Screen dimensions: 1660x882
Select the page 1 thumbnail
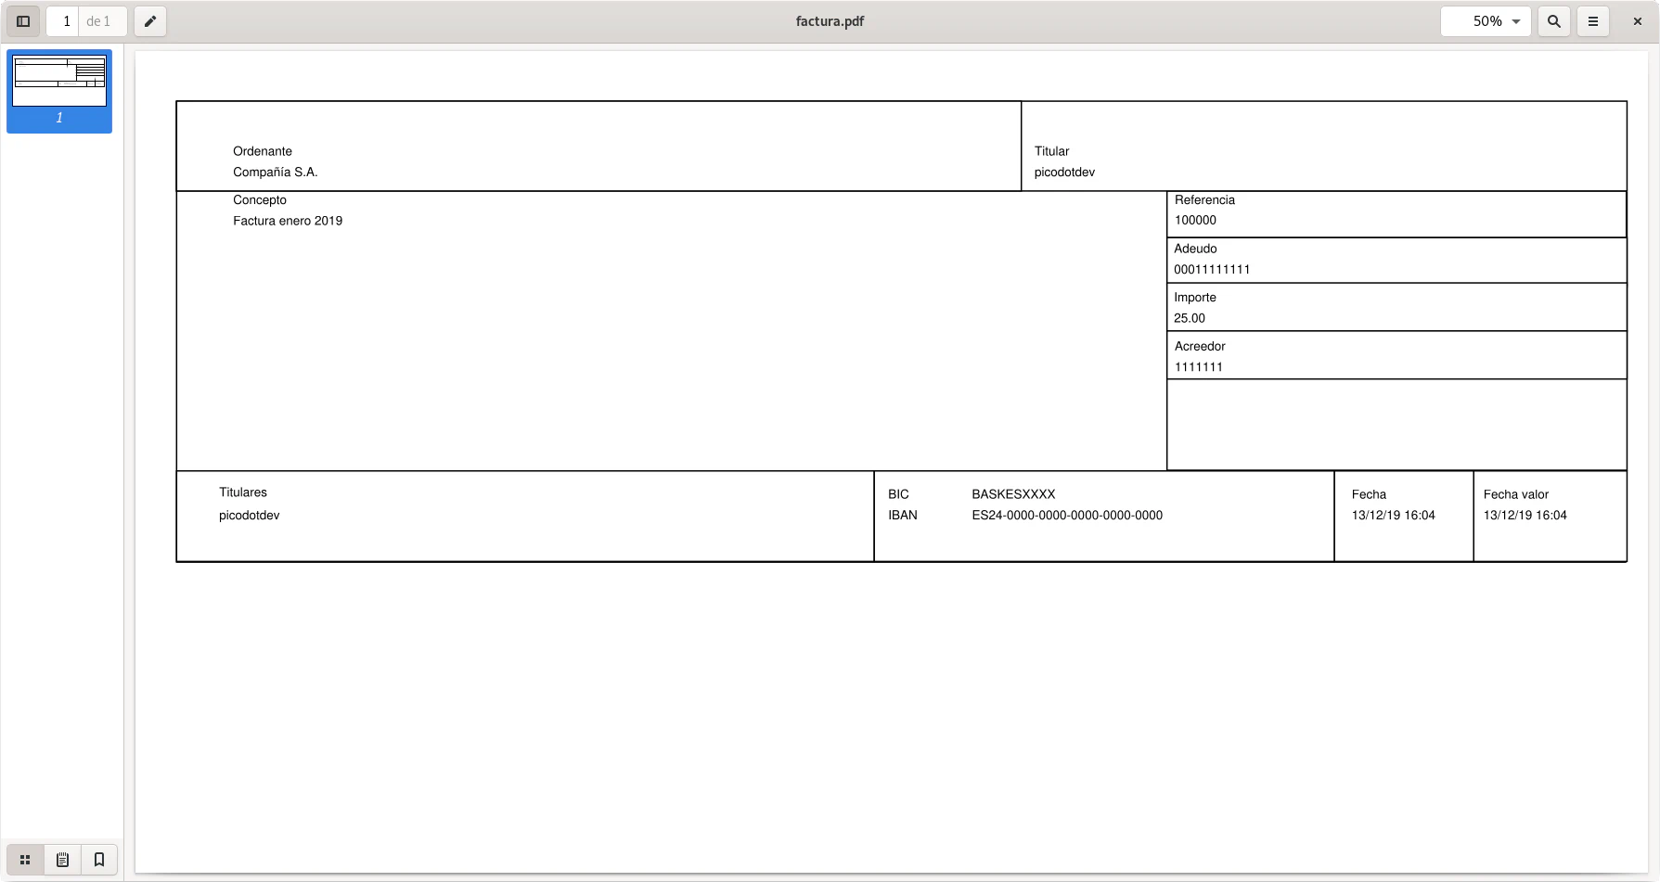(x=59, y=82)
